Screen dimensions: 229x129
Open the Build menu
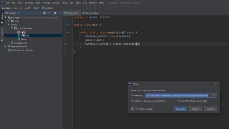point(65,3)
